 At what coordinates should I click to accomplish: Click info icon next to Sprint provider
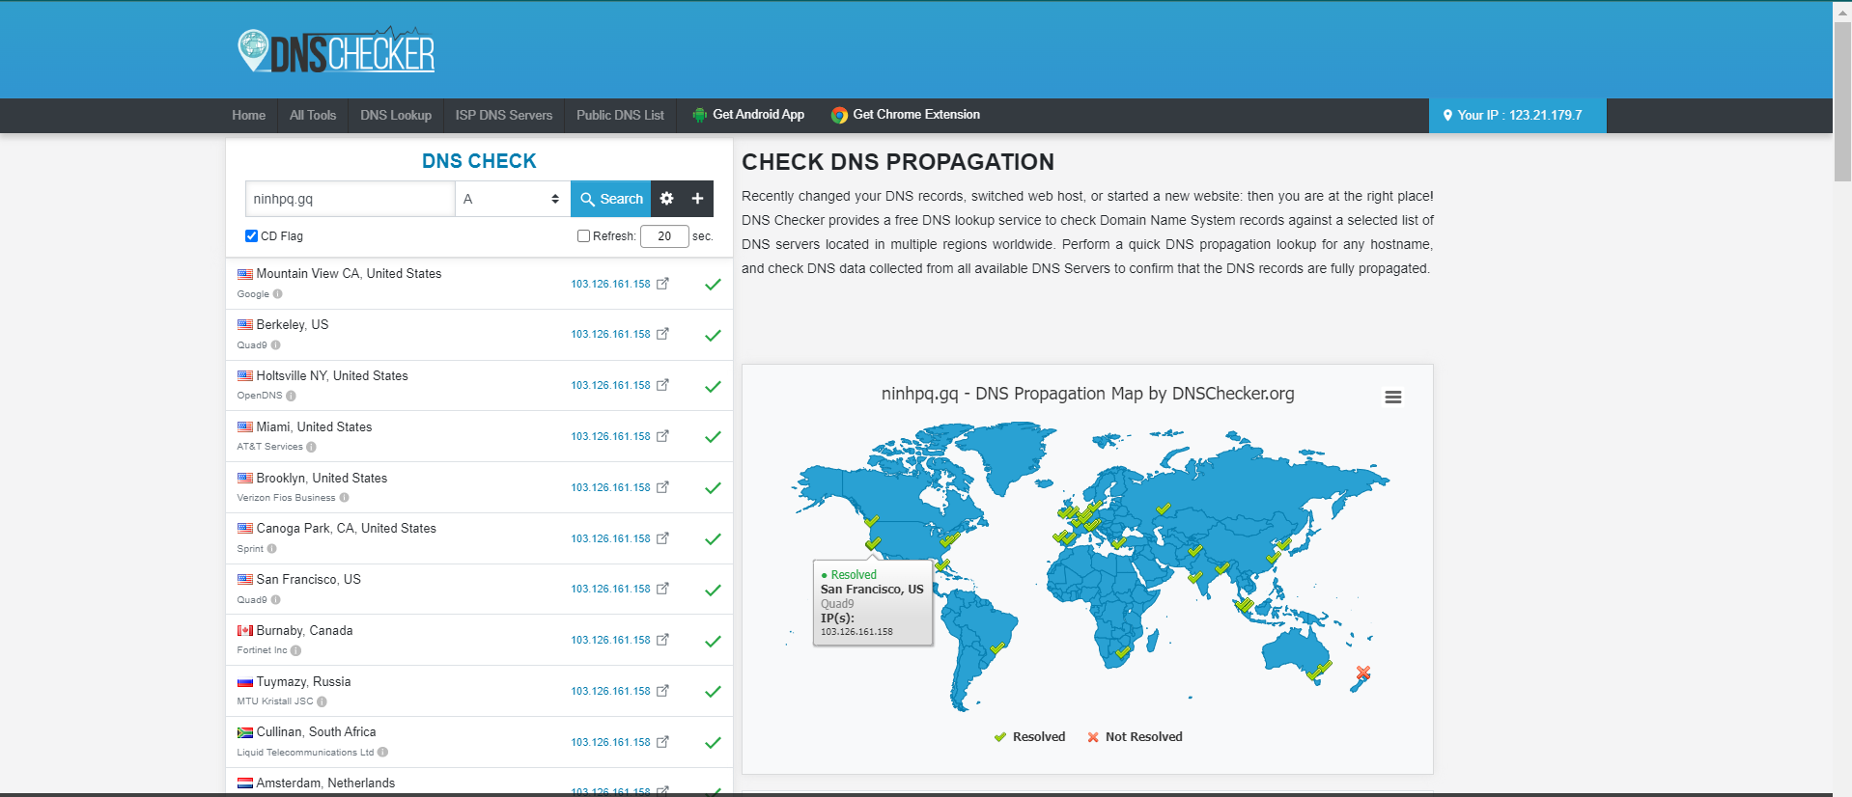tap(271, 549)
